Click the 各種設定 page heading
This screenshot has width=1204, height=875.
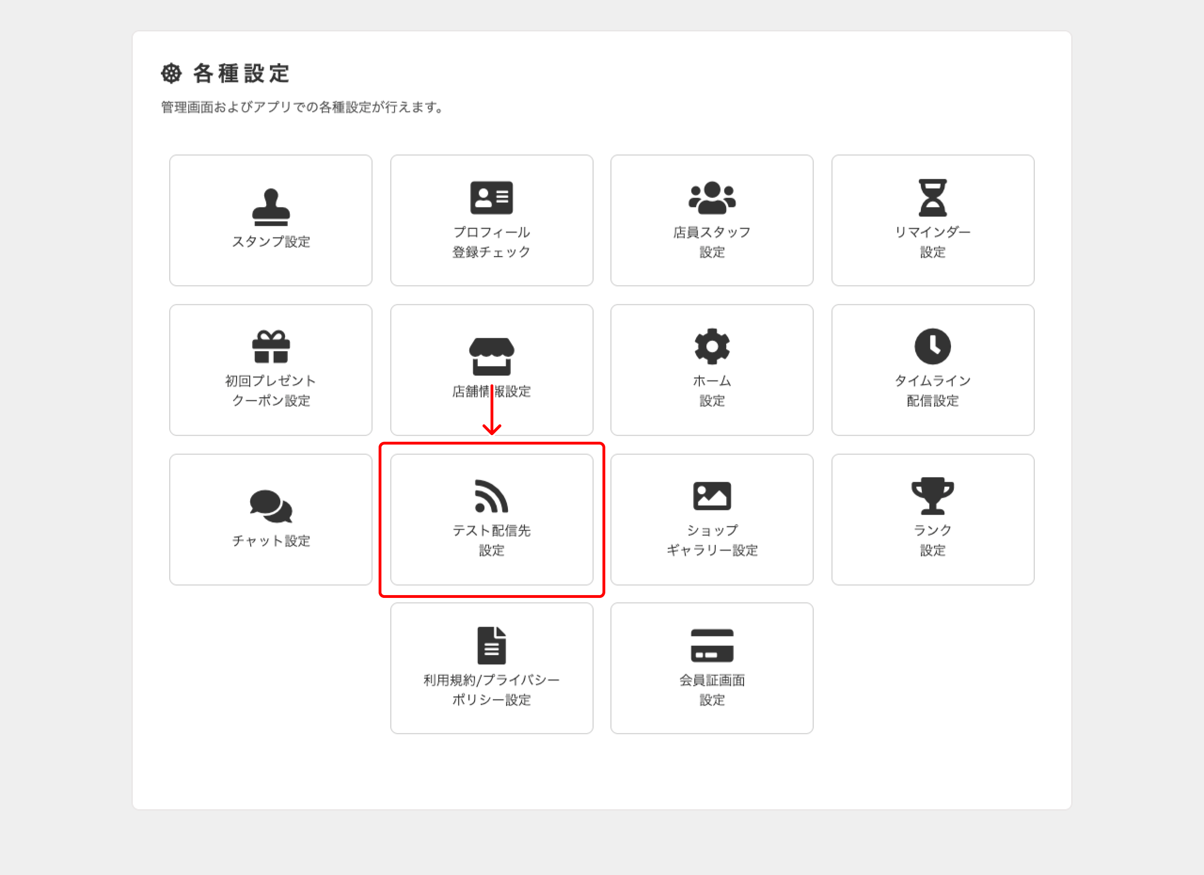pos(242,73)
